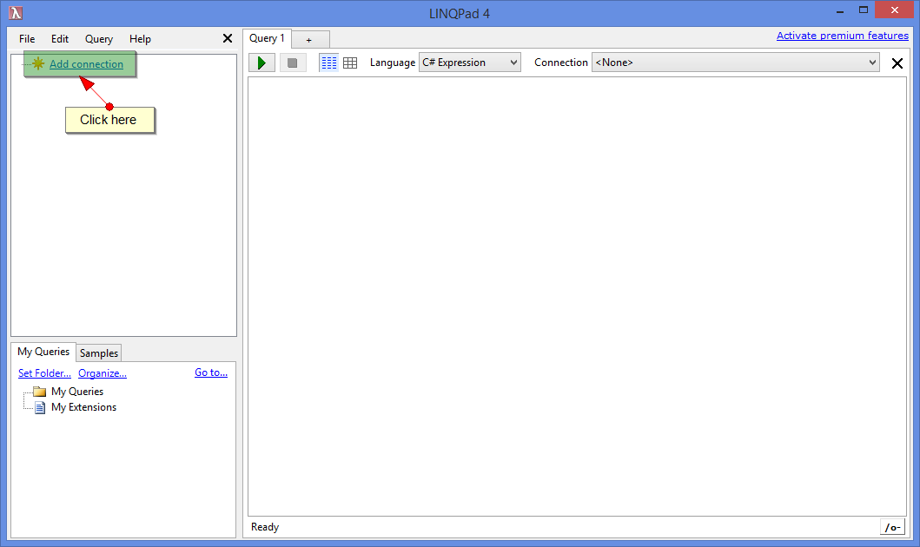The image size is (920, 547).
Task: Switch to the Samples tab
Action: click(x=99, y=353)
